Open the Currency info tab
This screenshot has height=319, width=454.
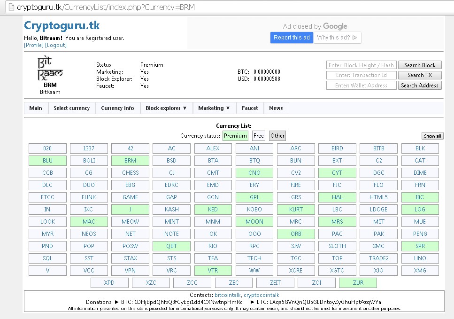(x=117, y=108)
